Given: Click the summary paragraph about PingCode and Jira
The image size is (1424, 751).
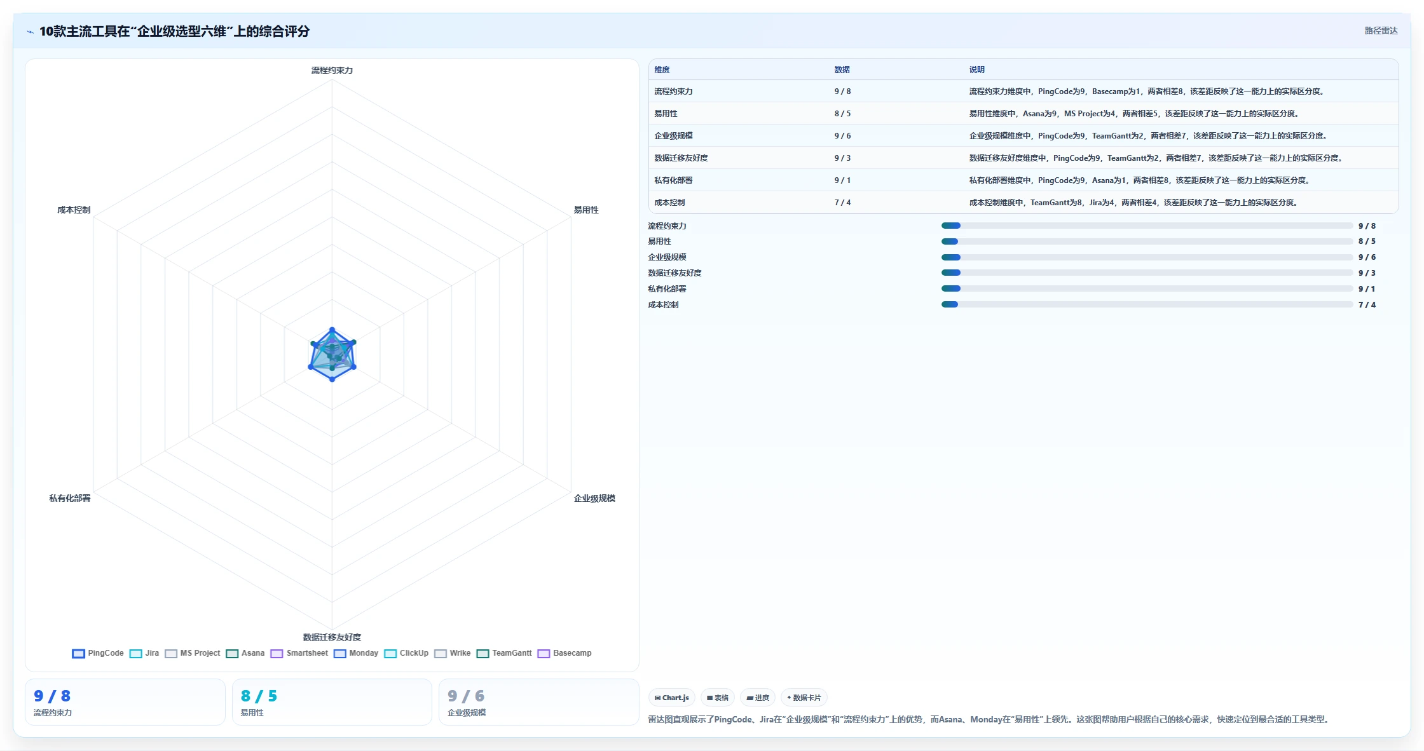Looking at the screenshot, I should click(x=989, y=720).
